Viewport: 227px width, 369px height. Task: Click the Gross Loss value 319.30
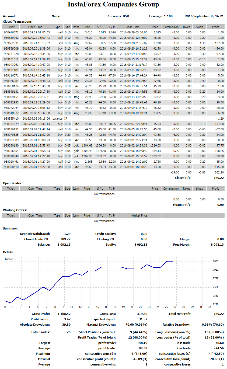click(142, 314)
